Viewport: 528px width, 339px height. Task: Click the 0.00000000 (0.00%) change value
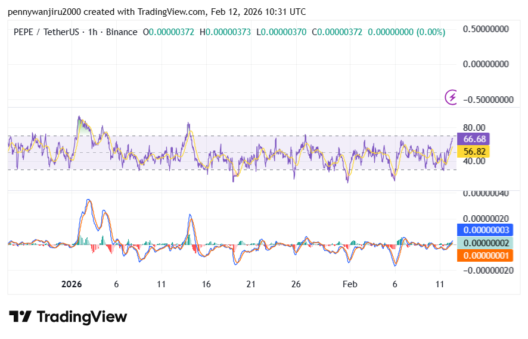point(406,32)
